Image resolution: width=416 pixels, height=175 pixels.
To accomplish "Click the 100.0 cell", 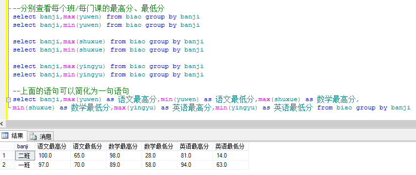I will (x=53, y=156).
